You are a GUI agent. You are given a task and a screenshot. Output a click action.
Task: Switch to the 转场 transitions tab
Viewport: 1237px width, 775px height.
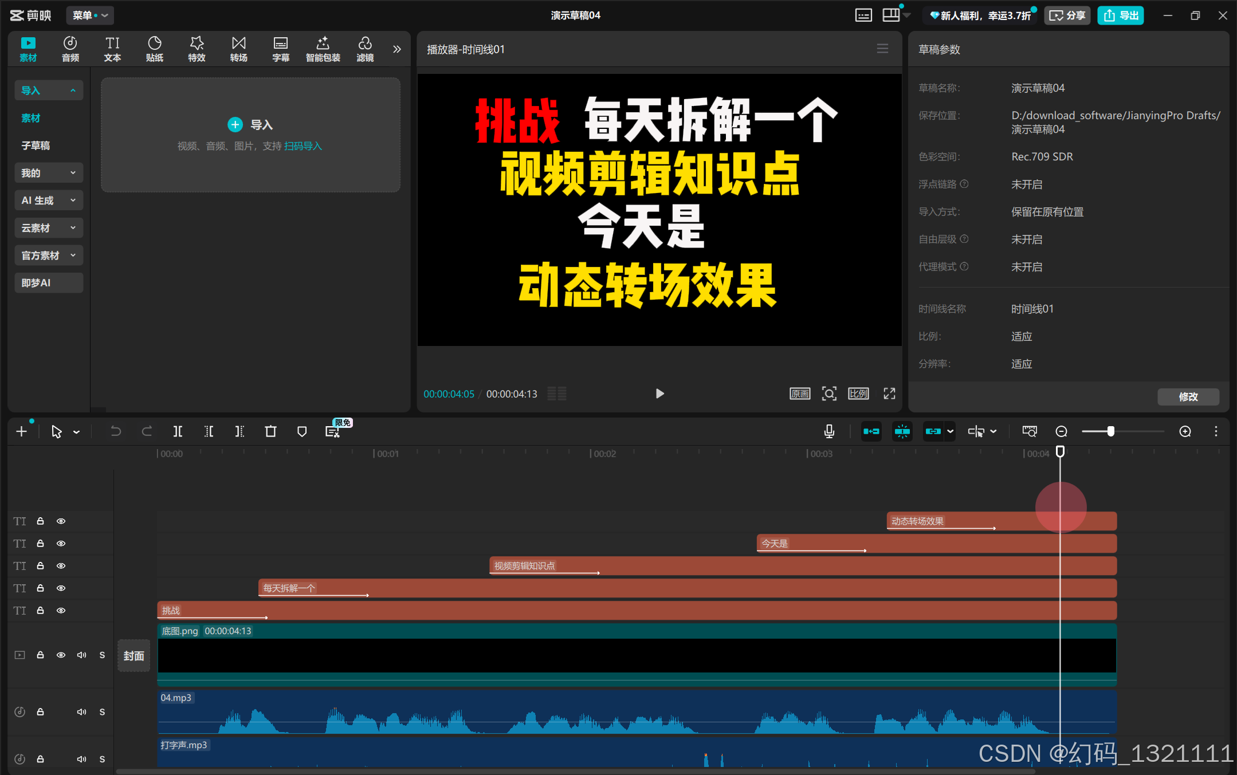pyautogui.click(x=238, y=49)
